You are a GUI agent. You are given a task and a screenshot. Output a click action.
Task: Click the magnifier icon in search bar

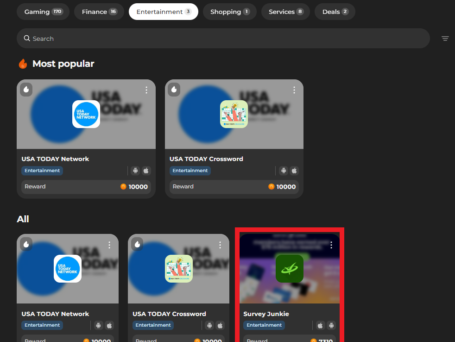coord(27,39)
